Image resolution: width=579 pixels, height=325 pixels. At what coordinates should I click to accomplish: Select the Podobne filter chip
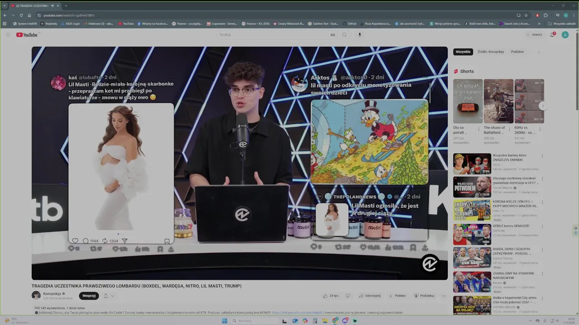(517, 52)
